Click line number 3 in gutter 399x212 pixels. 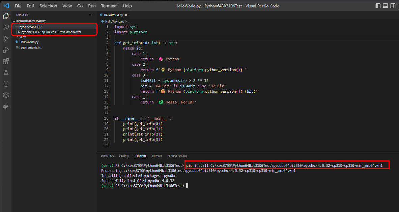coord(107,38)
